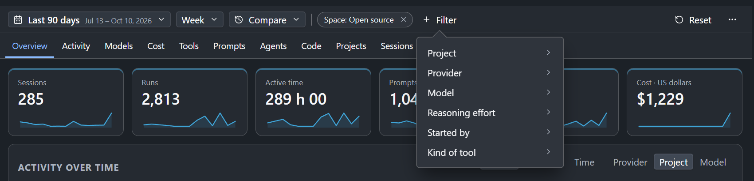Click the Sessions sparkline chart
The width and height of the screenshot is (754, 181).
[66, 120]
